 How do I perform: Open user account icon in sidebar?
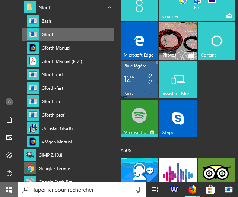tap(9, 102)
